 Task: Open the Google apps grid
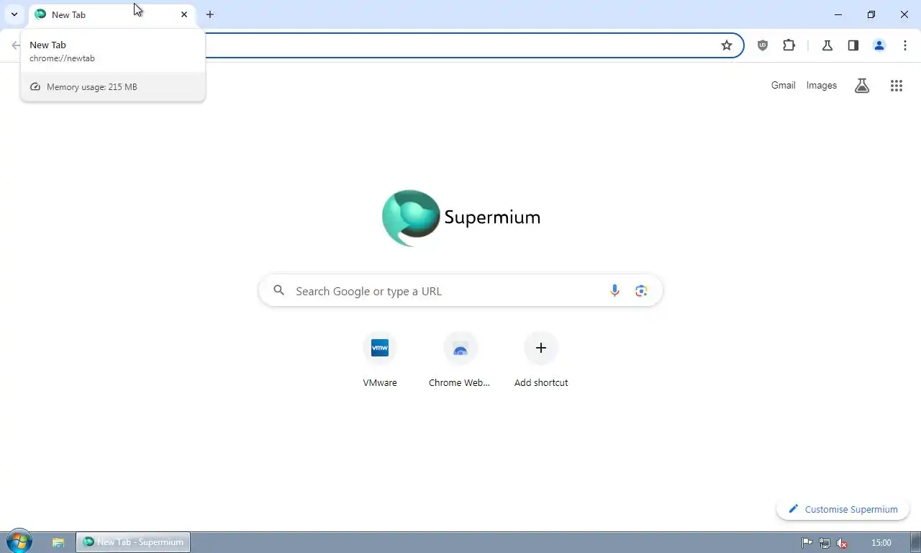(896, 86)
